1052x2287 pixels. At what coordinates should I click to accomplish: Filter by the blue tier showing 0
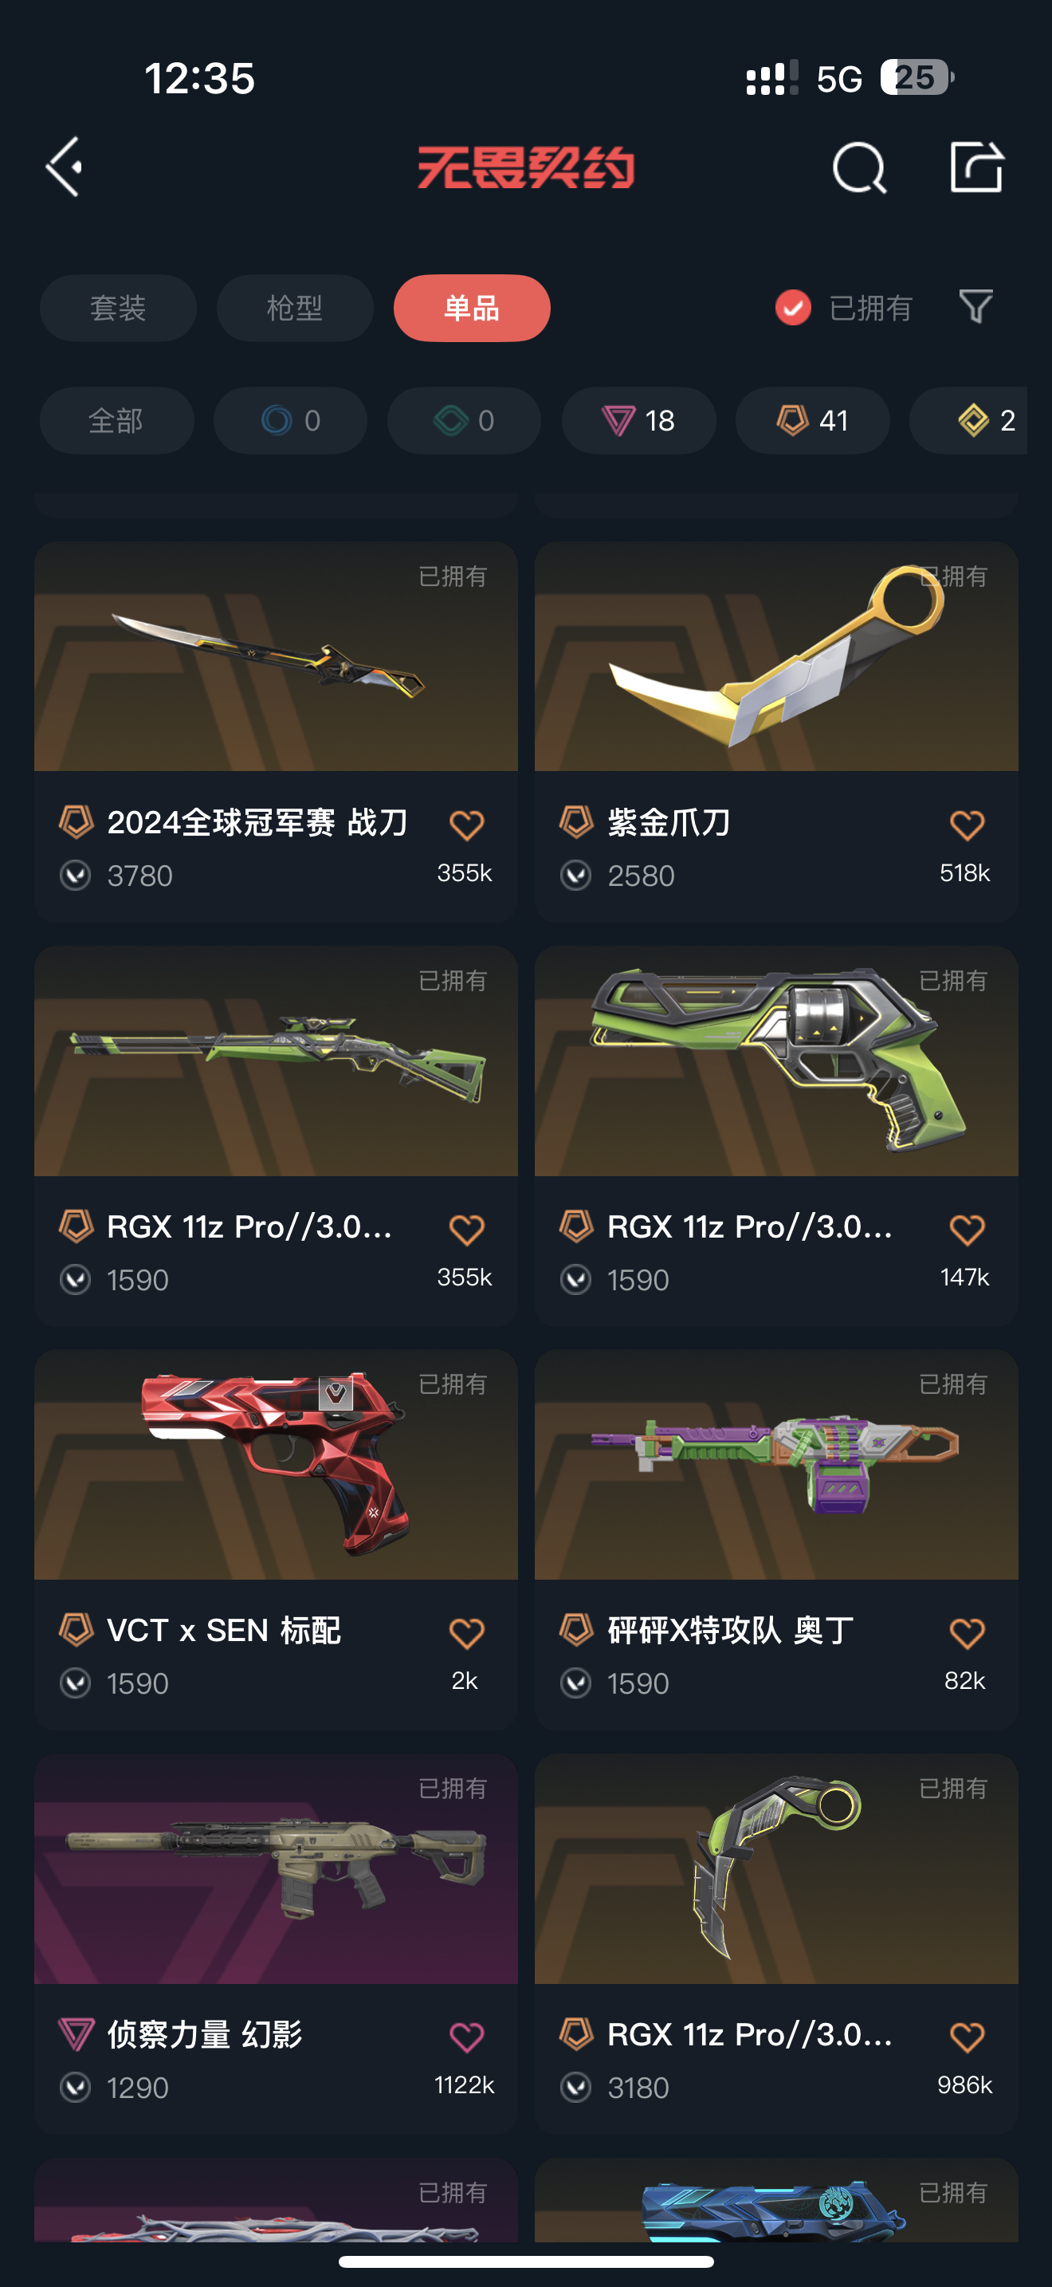click(290, 421)
